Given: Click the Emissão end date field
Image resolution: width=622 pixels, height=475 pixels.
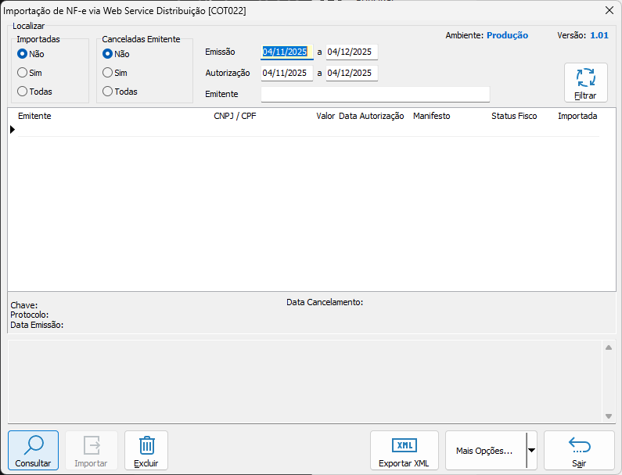Looking at the screenshot, I should pos(351,52).
